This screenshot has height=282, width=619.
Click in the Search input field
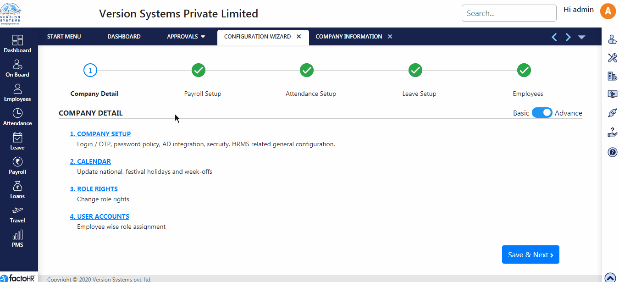[509, 13]
